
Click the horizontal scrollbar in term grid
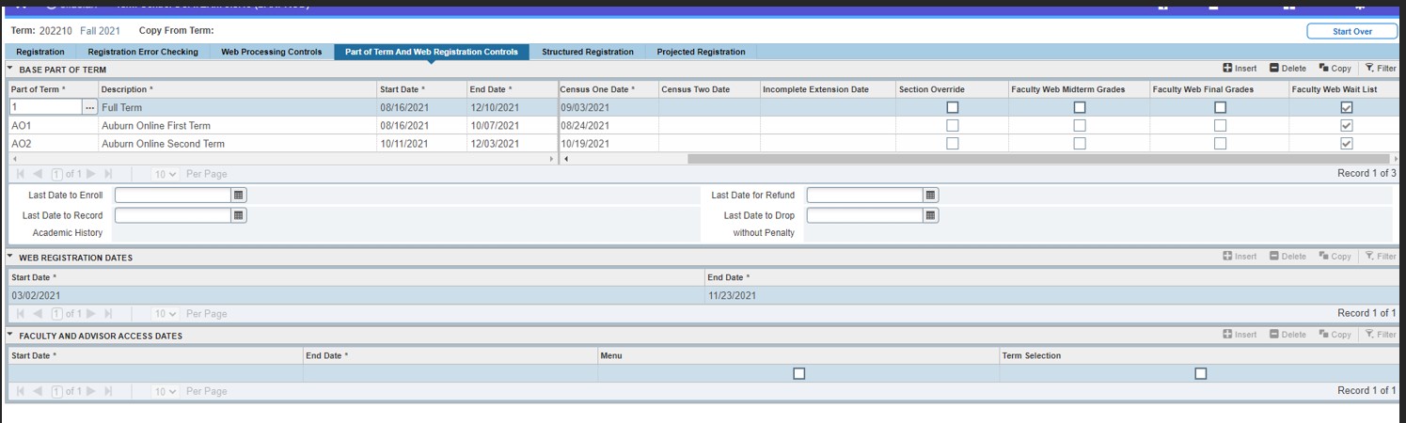point(1035,159)
